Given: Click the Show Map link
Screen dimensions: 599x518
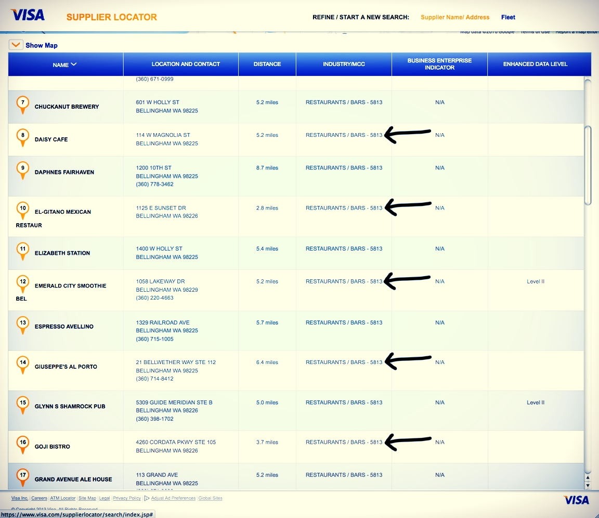Looking at the screenshot, I should click(42, 45).
